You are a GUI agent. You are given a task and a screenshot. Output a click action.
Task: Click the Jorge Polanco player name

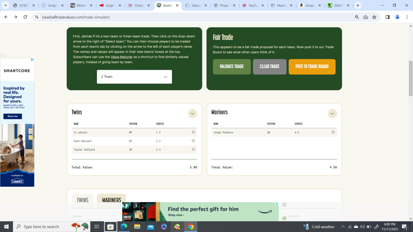[x=223, y=132]
